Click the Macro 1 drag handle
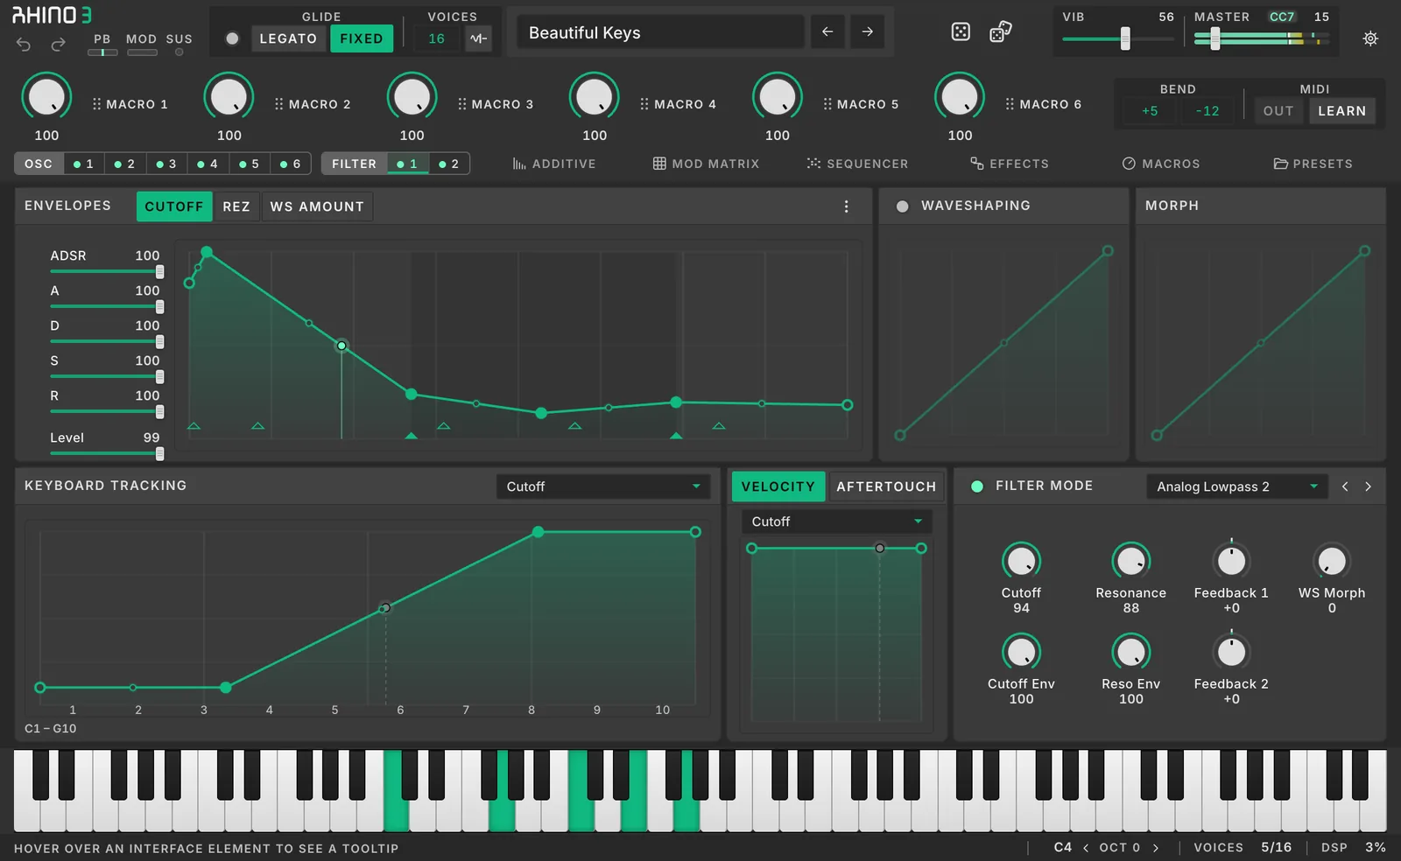 coord(96,104)
